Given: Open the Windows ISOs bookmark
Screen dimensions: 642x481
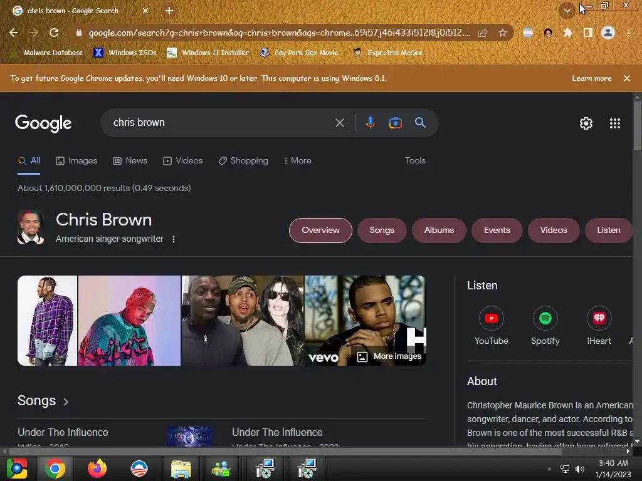Looking at the screenshot, I should tap(125, 53).
